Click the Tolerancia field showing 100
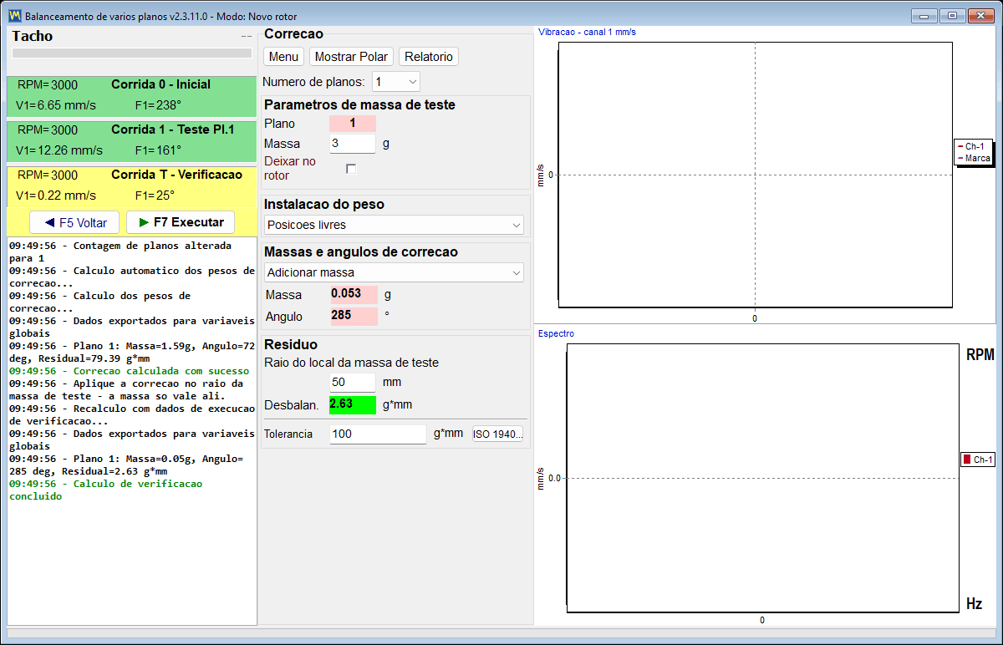The image size is (1003, 645). click(x=378, y=434)
